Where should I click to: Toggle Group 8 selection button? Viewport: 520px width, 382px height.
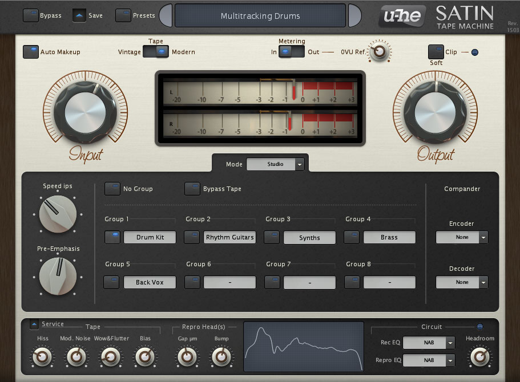pos(352,282)
